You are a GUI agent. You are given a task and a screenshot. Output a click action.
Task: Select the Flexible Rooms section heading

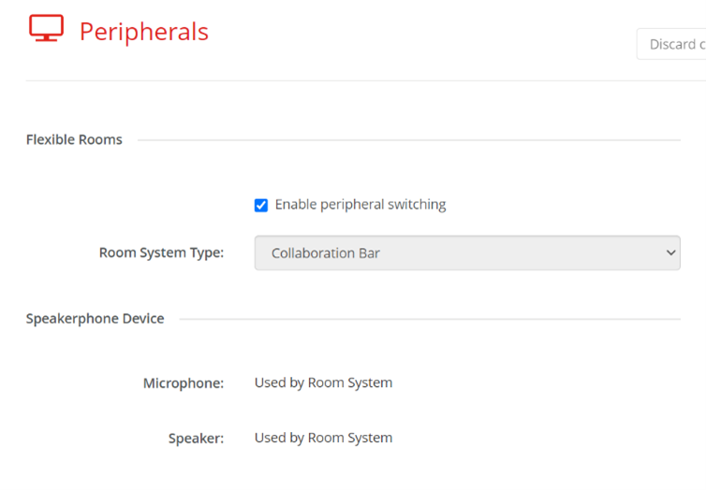click(x=74, y=140)
